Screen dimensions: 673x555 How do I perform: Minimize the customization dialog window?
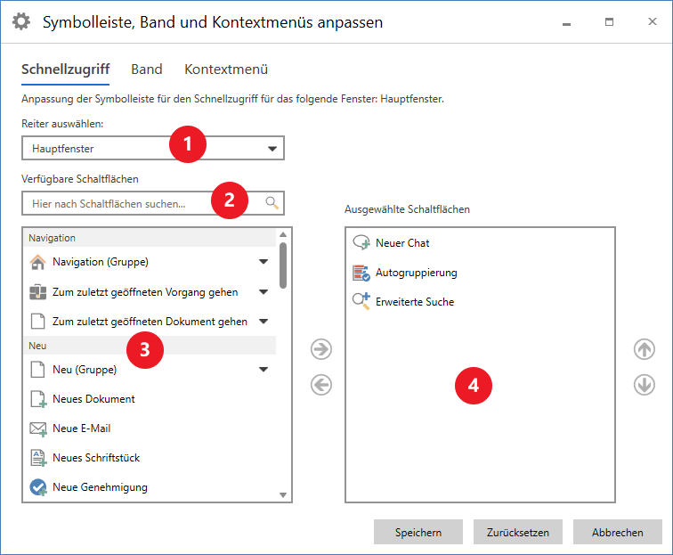tap(566, 22)
